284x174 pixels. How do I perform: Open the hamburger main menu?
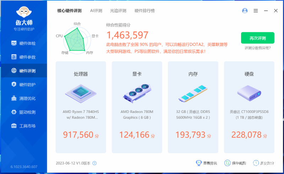[x=256, y=11]
